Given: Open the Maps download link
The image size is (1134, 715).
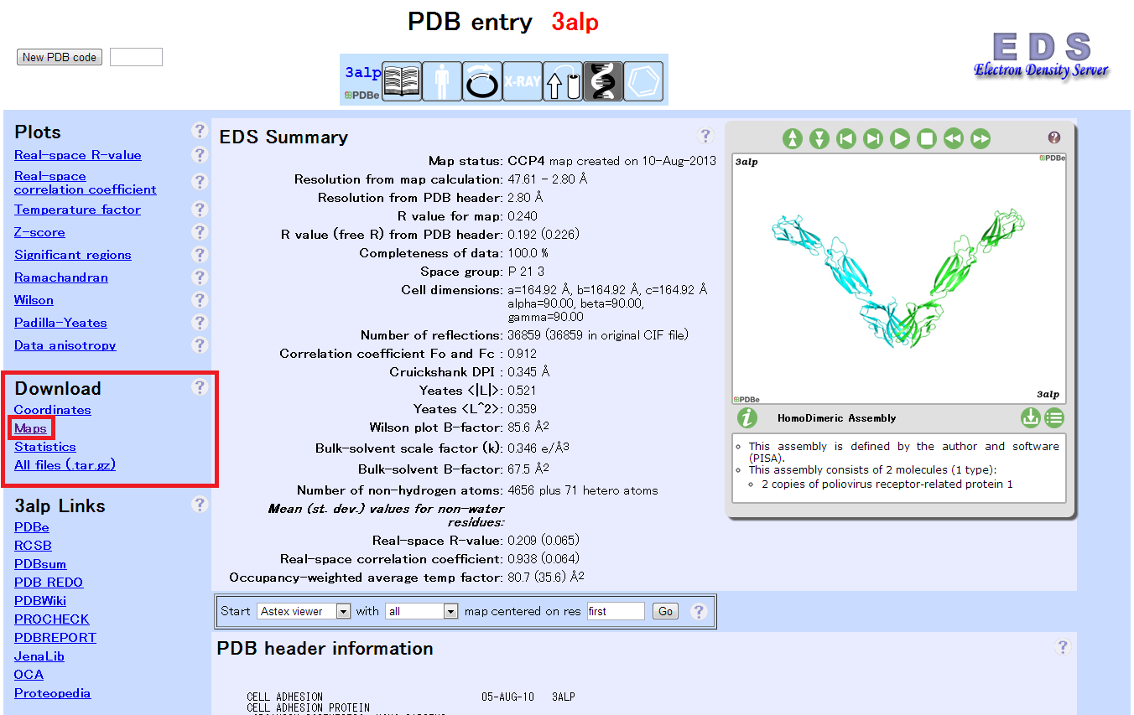Looking at the screenshot, I should tap(30, 428).
